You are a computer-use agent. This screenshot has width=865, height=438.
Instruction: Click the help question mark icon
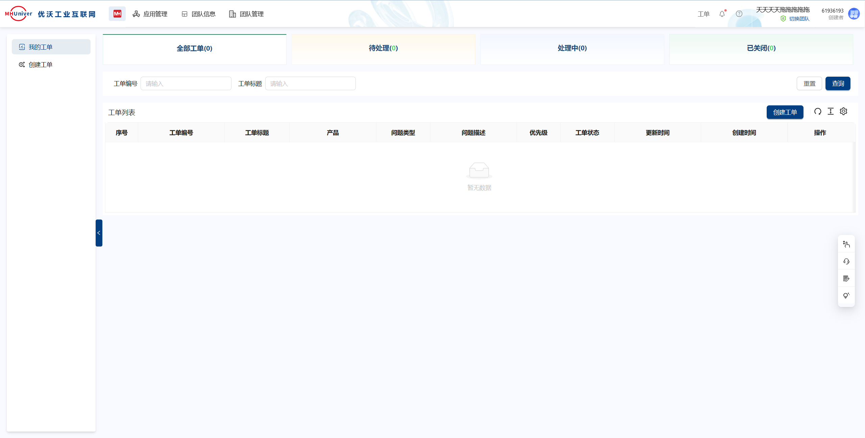pos(739,14)
